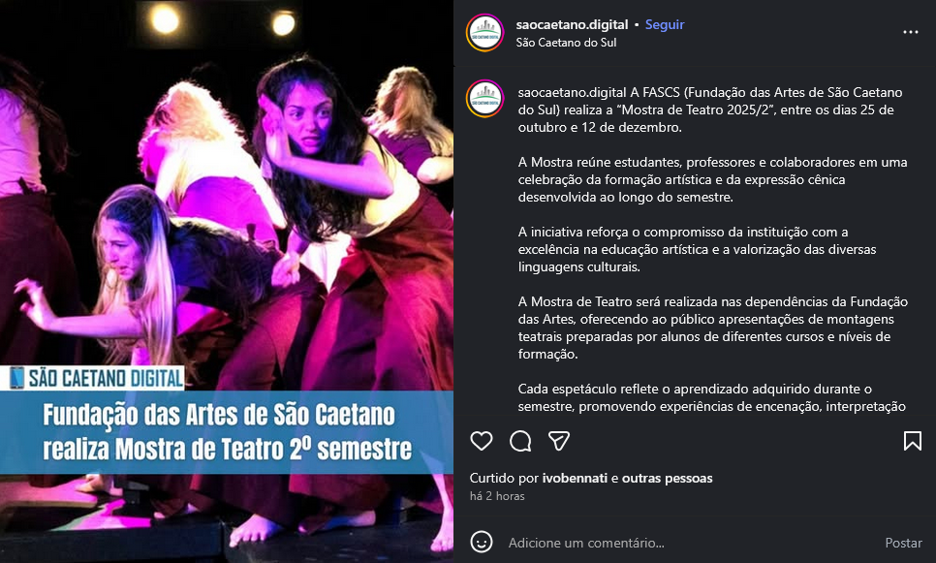Click profile avatar beside the caption
Screen dimensions: 936x563
(485, 99)
